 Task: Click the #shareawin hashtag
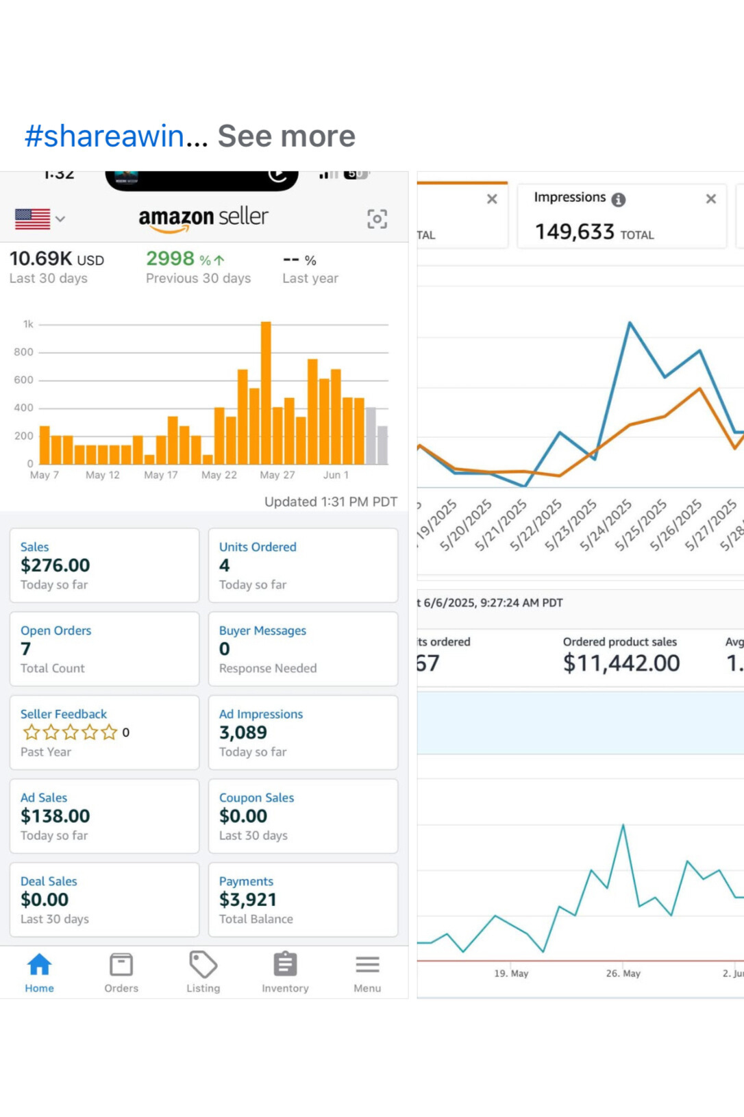click(104, 136)
